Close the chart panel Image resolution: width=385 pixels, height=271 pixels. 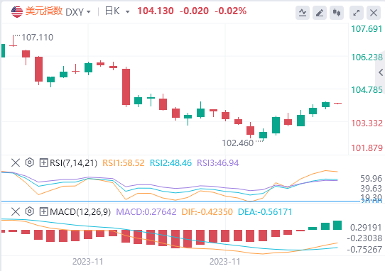pyautogui.click(x=374, y=12)
